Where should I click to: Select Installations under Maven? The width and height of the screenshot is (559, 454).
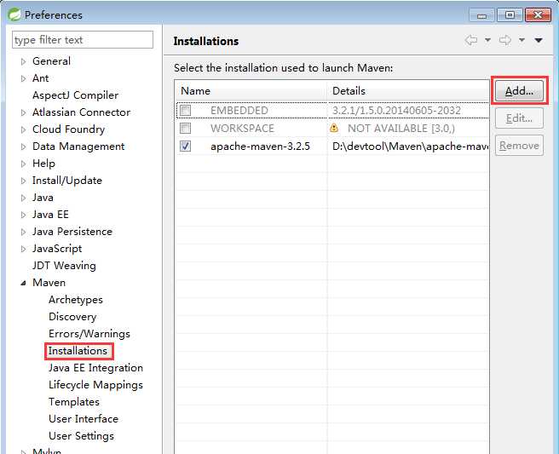(x=78, y=351)
